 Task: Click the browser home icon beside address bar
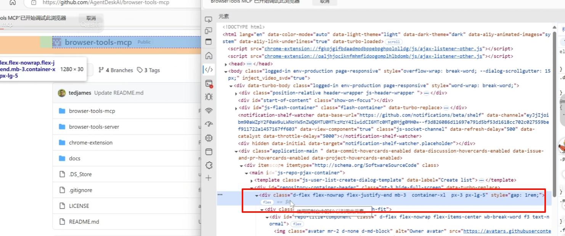point(13,2)
